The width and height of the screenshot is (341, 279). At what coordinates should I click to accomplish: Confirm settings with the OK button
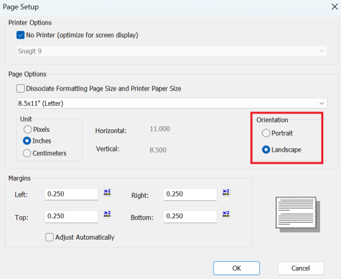(236, 268)
